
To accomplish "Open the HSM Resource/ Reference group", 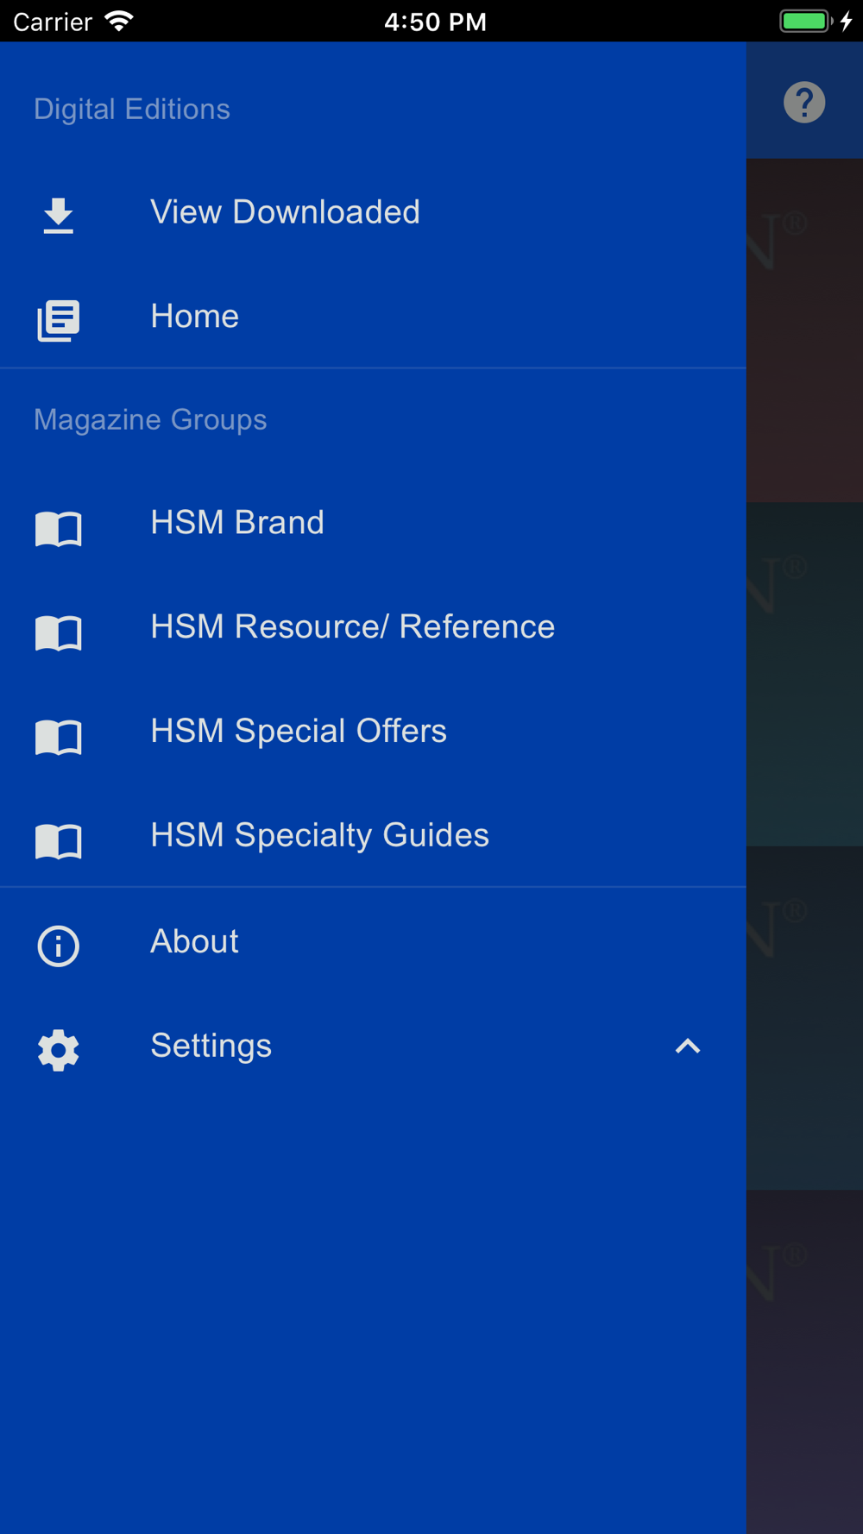I will coord(352,627).
